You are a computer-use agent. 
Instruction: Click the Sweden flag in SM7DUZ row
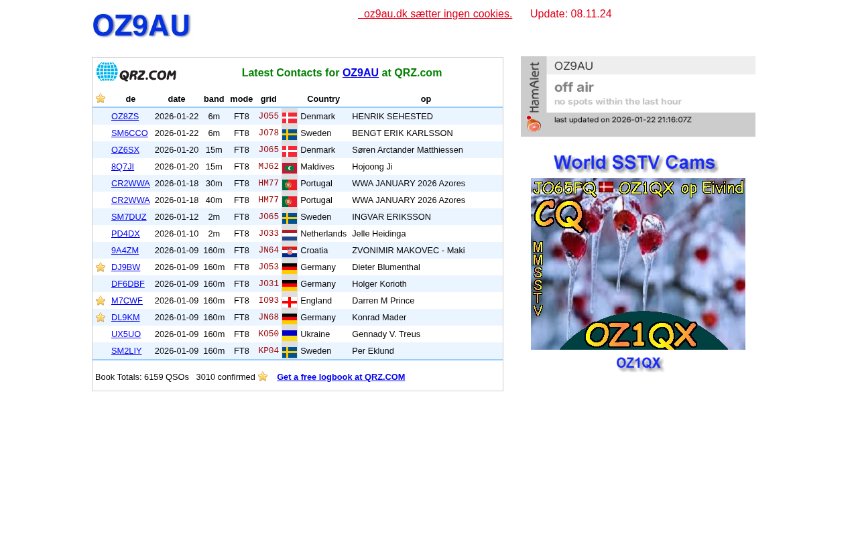(x=290, y=218)
